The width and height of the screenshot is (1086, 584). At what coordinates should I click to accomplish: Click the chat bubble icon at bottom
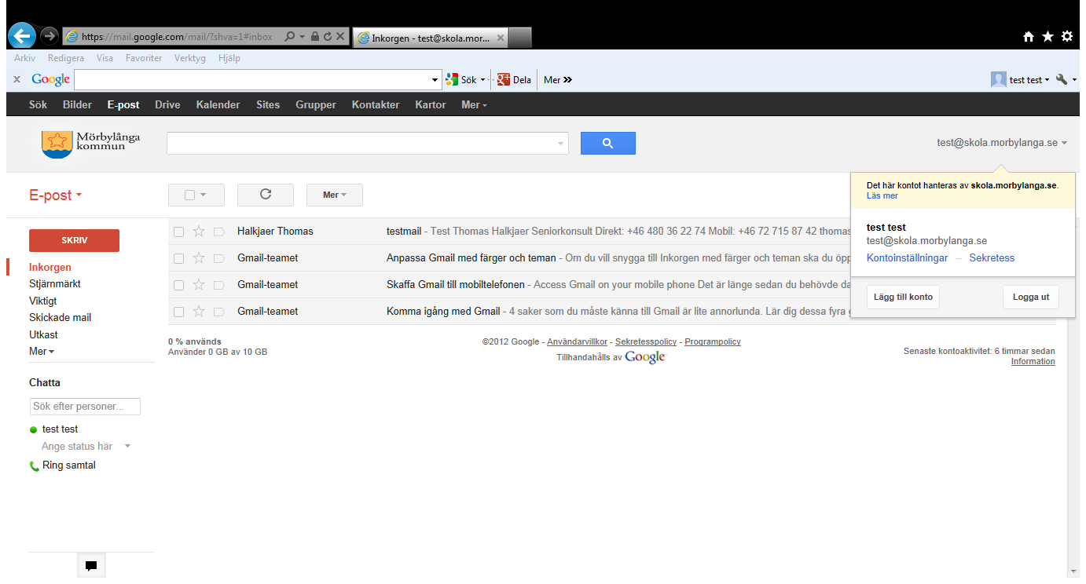pos(91,566)
